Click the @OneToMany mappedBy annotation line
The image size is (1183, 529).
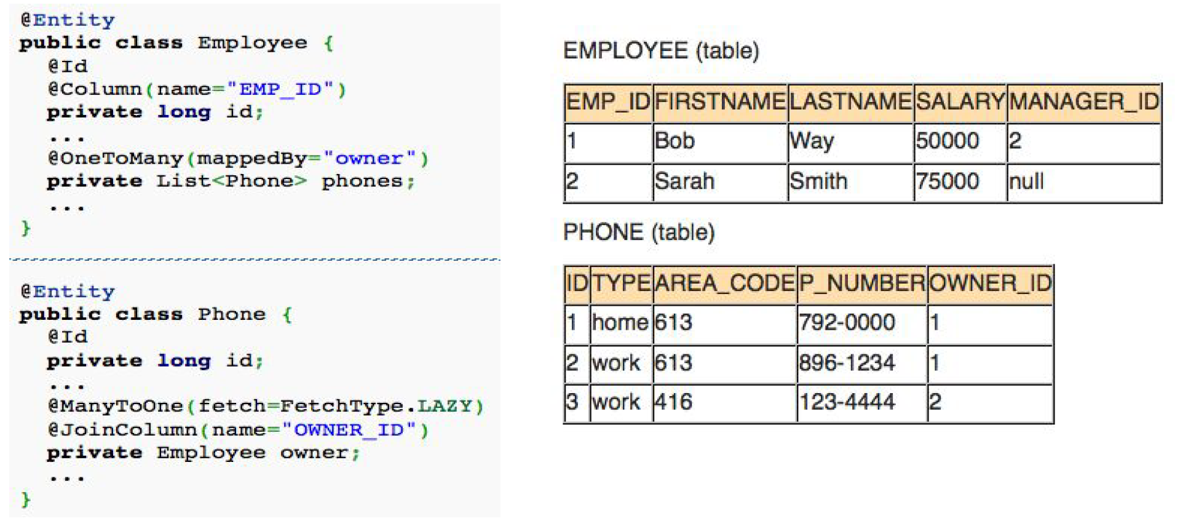(238, 159)
